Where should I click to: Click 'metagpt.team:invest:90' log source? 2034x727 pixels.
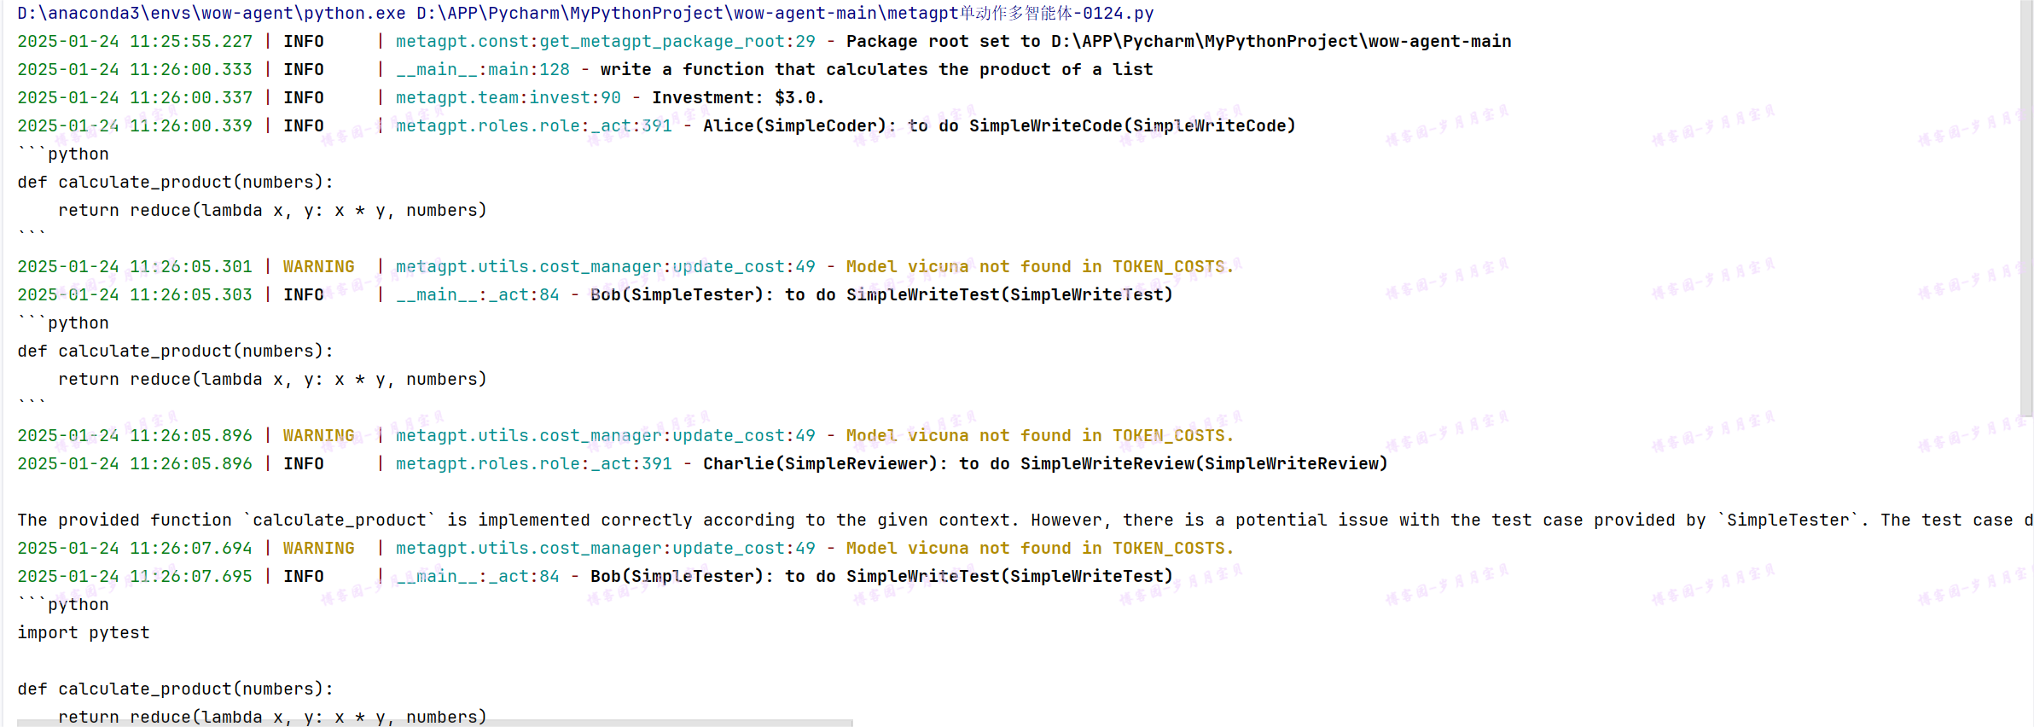508,98
